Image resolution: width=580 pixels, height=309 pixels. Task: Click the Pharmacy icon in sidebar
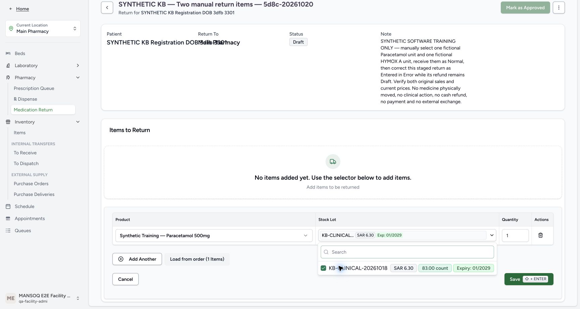pyautogui.click(x=8, y=78)
